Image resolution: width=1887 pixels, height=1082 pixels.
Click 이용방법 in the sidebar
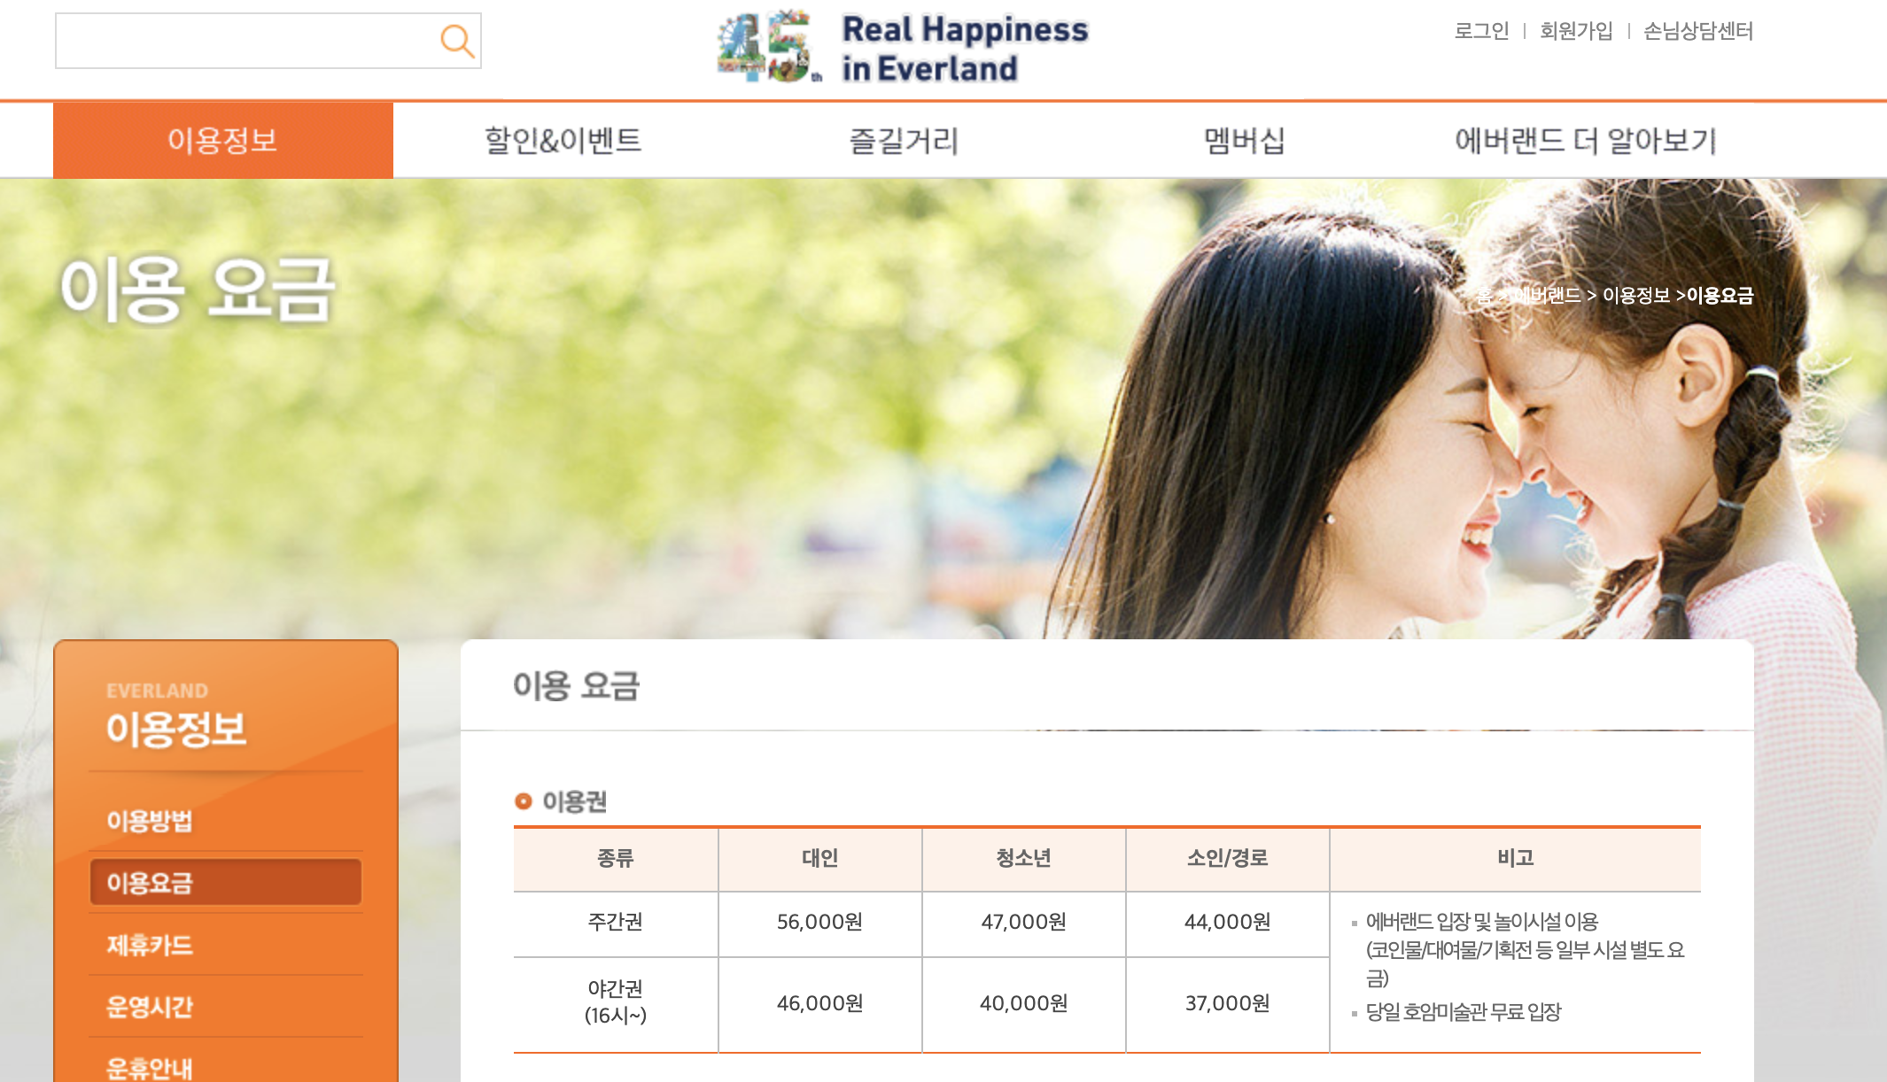(150, 821)
